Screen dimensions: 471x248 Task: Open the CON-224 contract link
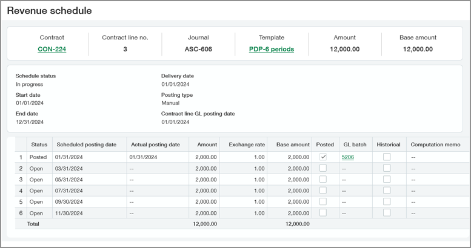tap(52, 50)
